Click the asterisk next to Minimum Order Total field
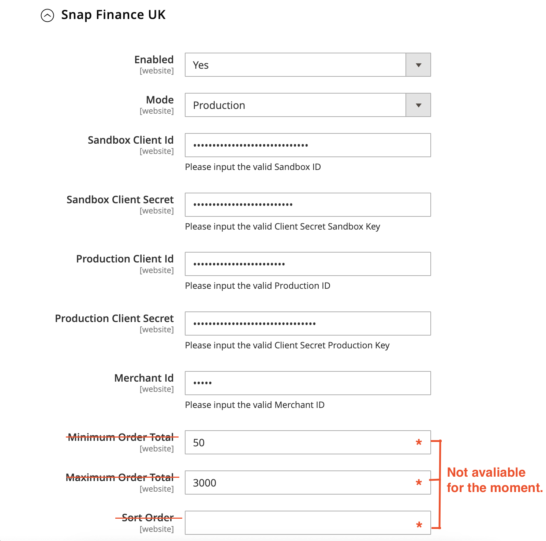Image resolution: width=546 pixels, height=541 pixels. coord(418,443)
